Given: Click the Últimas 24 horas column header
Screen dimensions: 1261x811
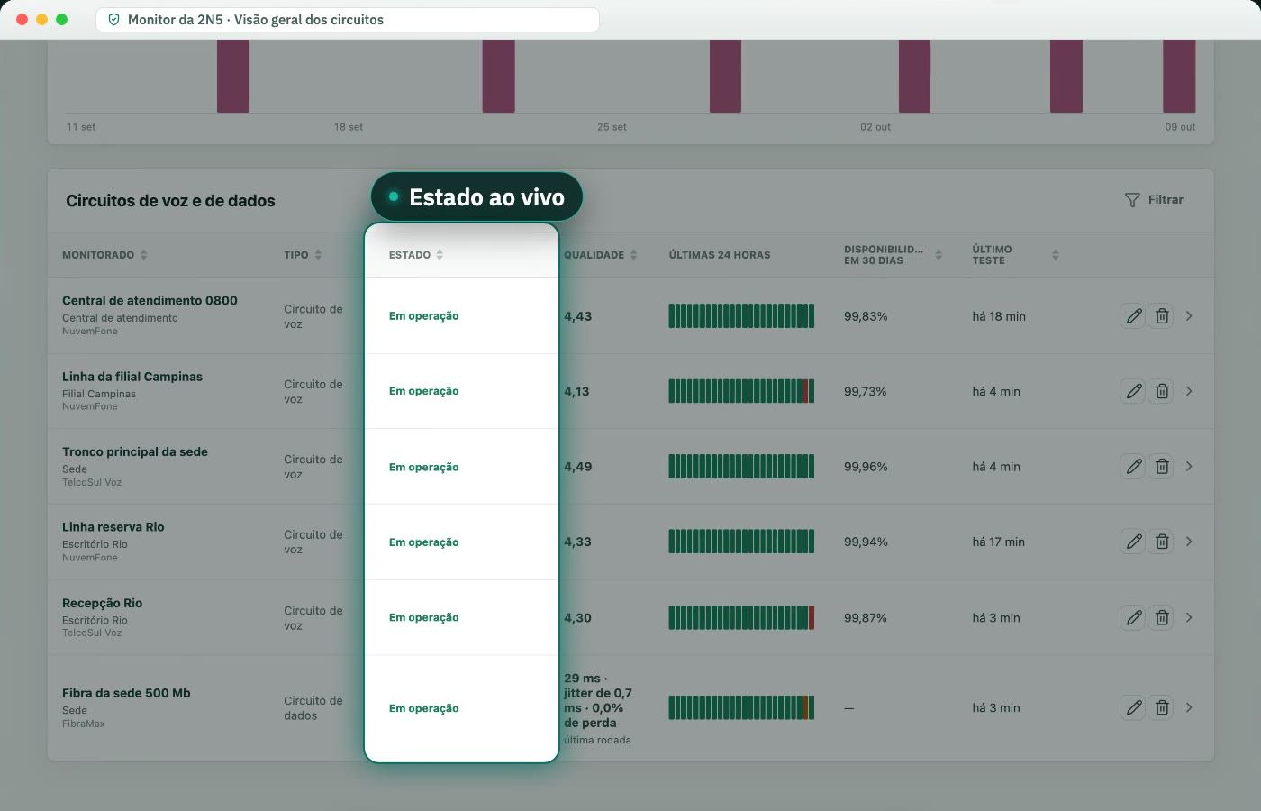Looking at the screenshot, I should (x=720, y=255).
